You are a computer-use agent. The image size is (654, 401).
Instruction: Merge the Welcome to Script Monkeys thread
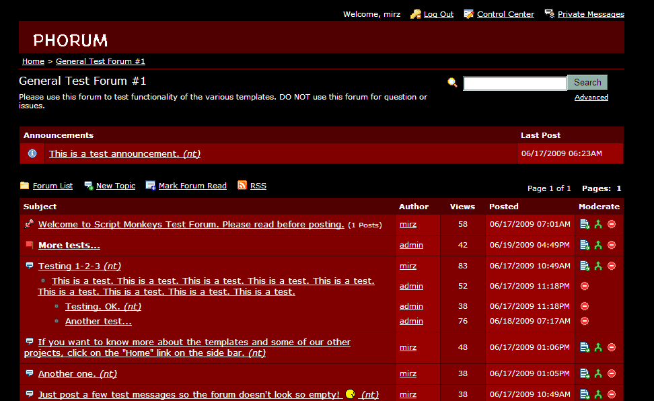point(598,224)
